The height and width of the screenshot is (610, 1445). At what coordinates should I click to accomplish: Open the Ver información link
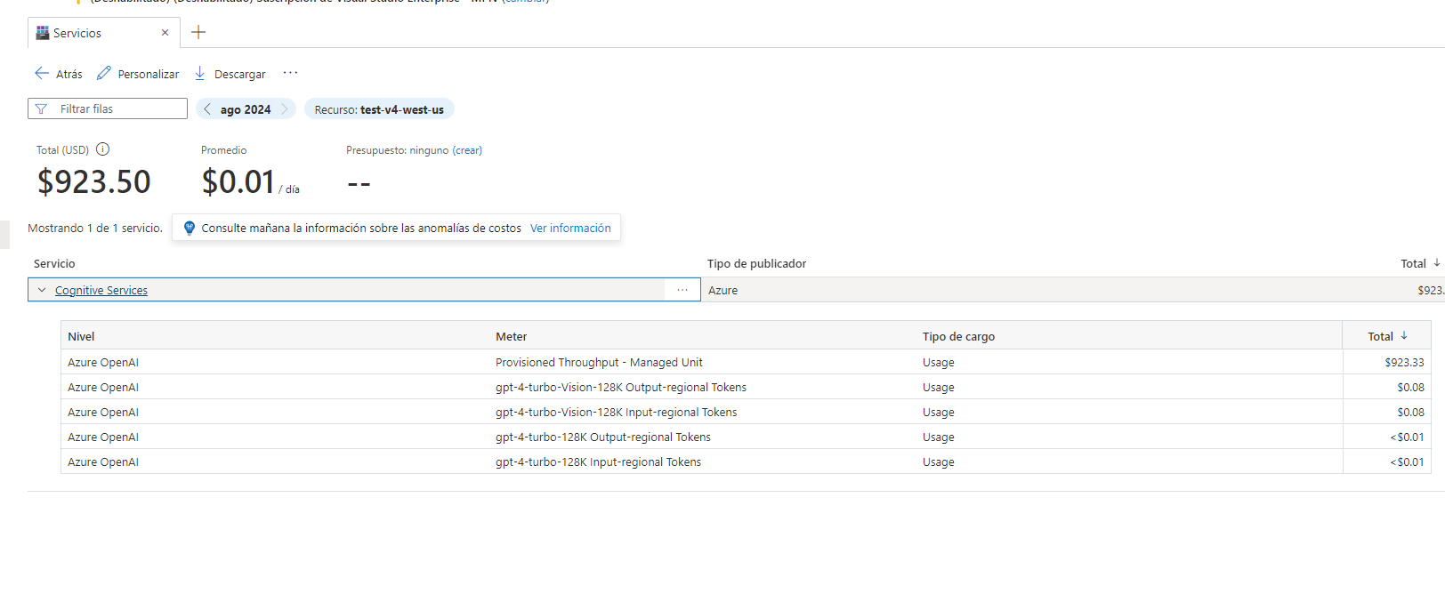(570, 229)
